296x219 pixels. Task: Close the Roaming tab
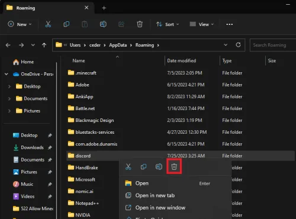(86, 8)
